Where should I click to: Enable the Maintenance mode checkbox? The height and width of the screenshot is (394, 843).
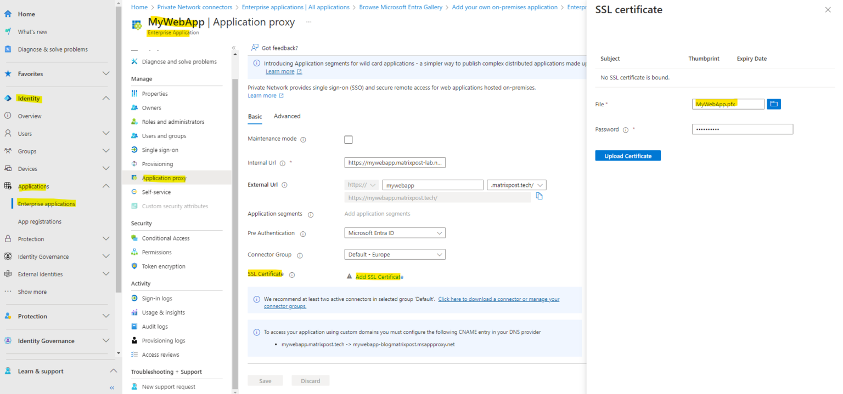[349, 139]
